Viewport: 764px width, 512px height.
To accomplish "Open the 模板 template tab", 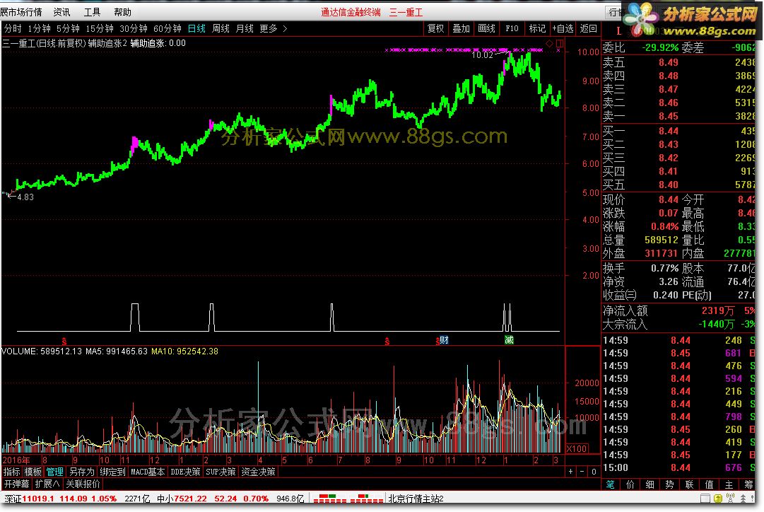I will 33,472.
